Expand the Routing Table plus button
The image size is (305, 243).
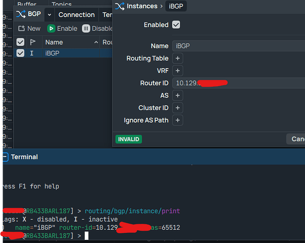[x=178, y=58]
